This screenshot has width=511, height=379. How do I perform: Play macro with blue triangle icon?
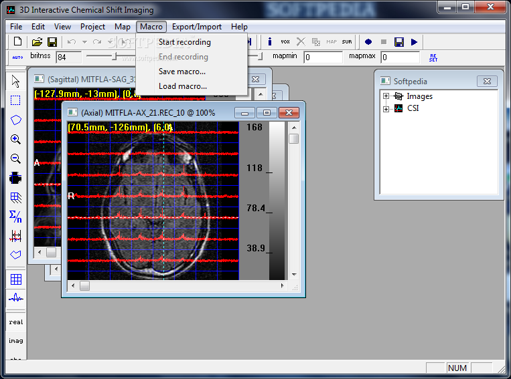click(x=414, y=41)
